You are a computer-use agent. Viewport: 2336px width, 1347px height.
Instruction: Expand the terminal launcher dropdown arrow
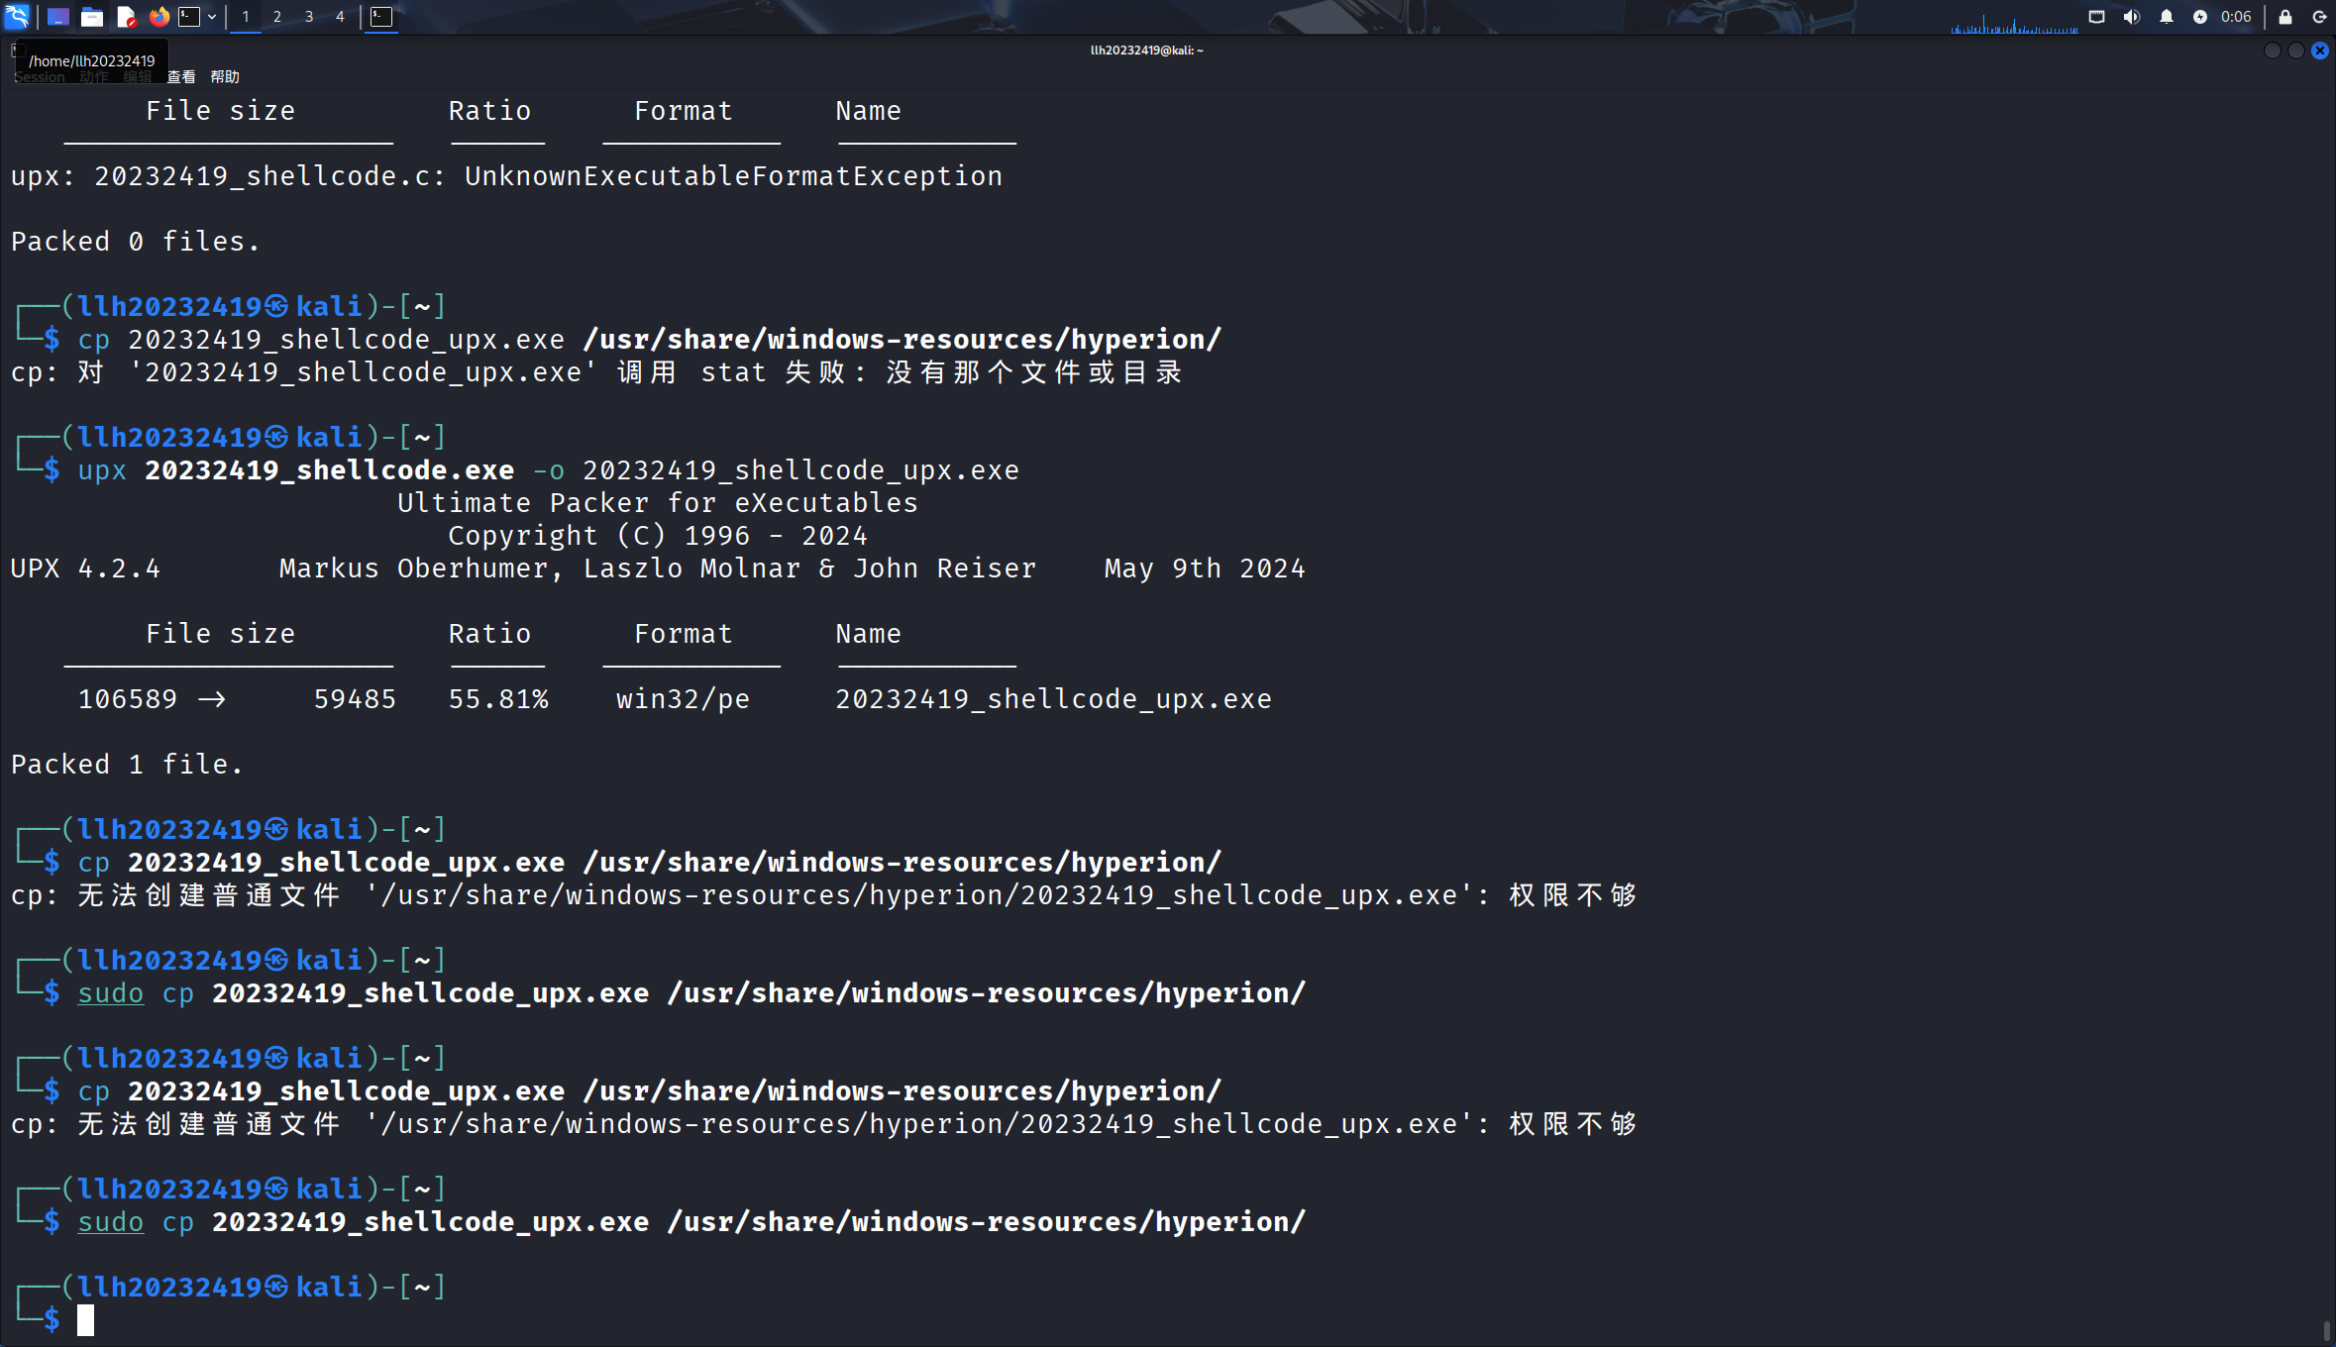coord(212,17)
